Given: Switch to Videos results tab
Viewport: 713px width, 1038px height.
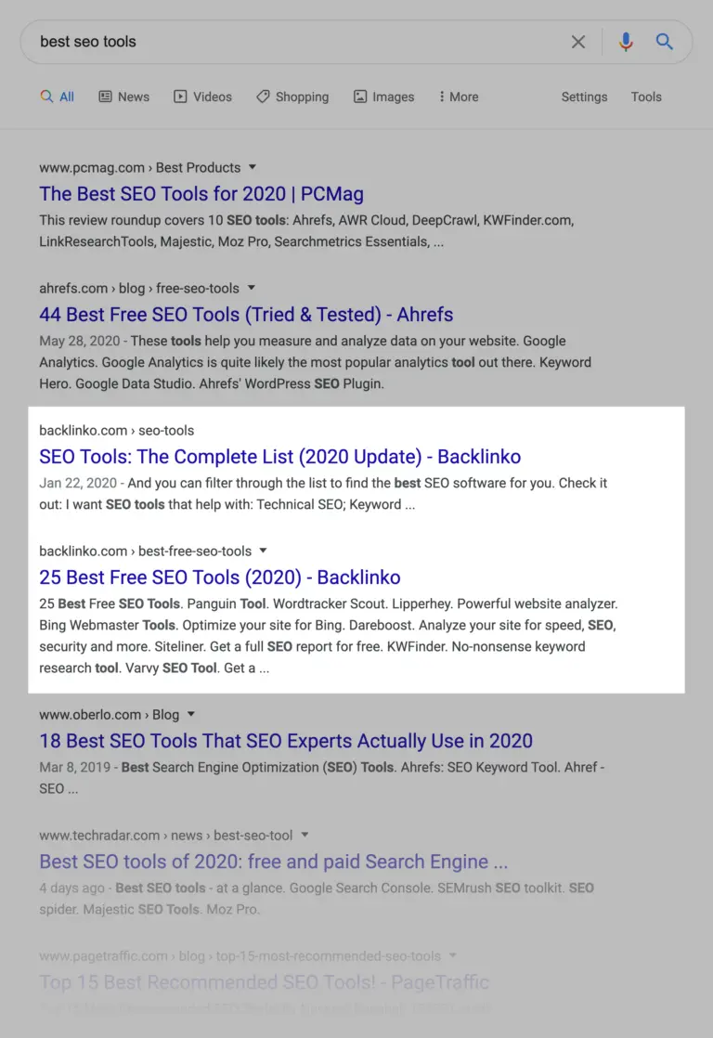Looking at the screenshot, I should tap(202, 97).
